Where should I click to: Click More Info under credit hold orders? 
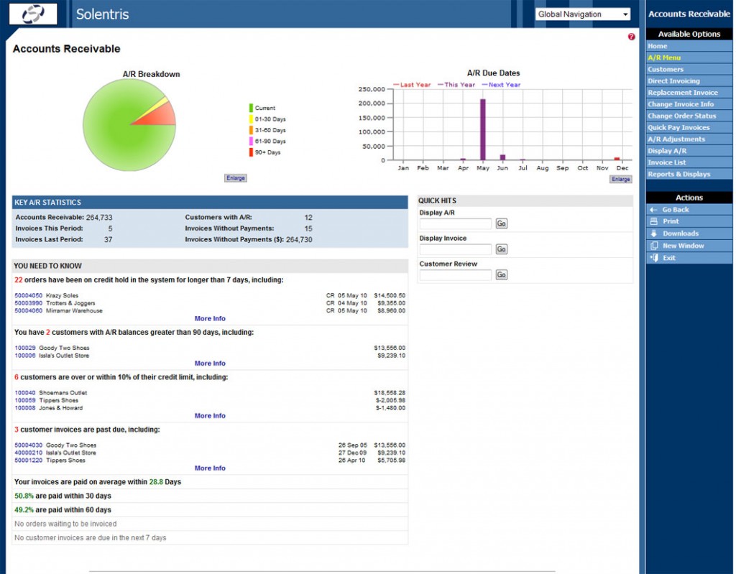[209, 318]
